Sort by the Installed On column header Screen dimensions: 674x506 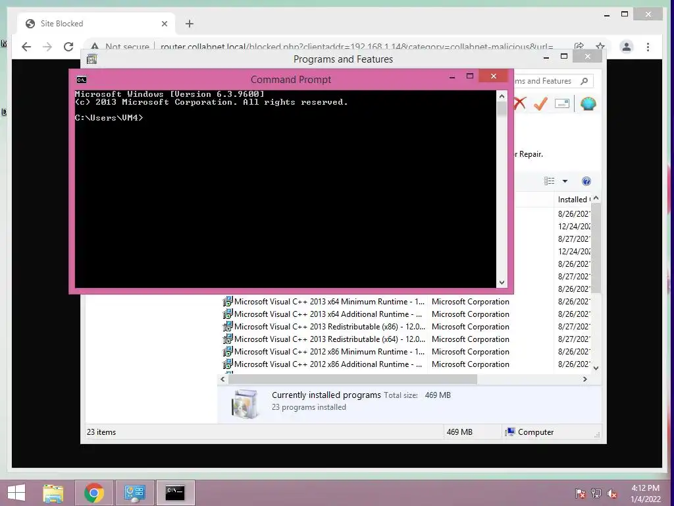point(573,200)
